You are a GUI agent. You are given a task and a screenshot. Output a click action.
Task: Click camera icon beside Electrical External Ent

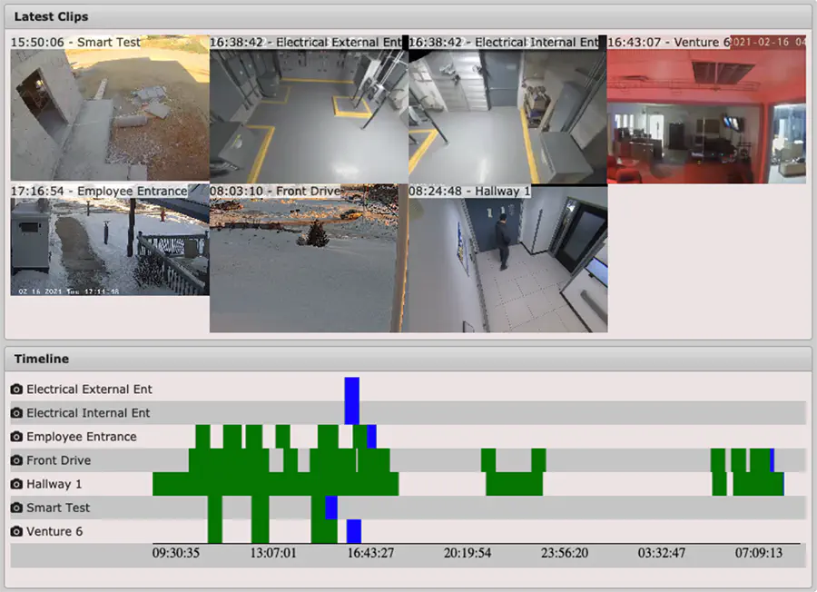(16, 390)
